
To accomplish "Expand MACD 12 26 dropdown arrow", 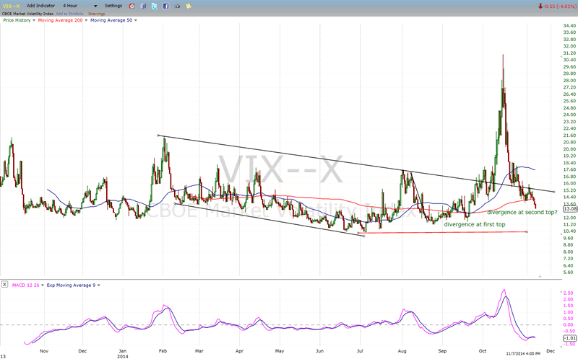I will tap(43, 285).
